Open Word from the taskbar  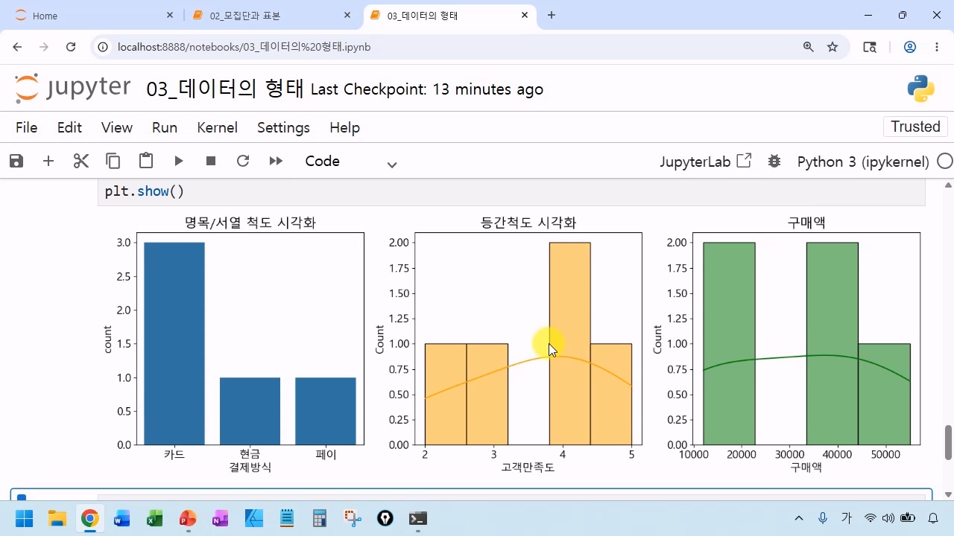tap(122, 518)
